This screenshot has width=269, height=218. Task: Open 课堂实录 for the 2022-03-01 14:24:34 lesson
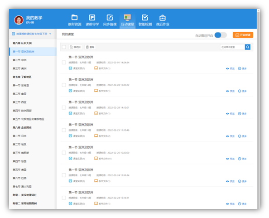77,68
